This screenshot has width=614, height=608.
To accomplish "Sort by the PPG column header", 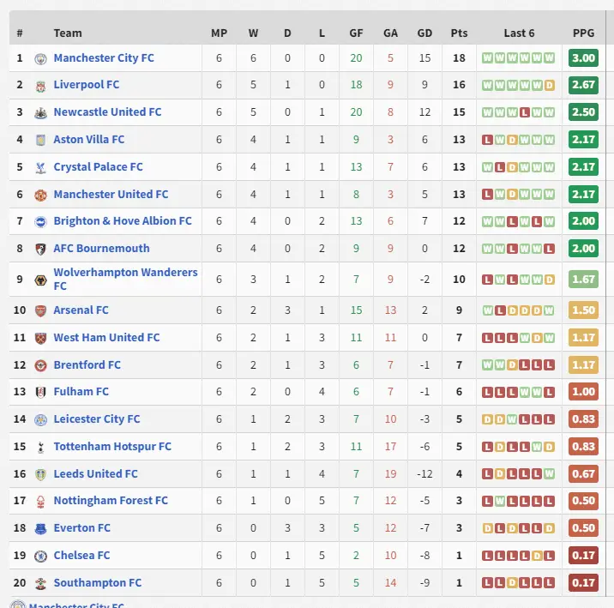I will 583,33.
